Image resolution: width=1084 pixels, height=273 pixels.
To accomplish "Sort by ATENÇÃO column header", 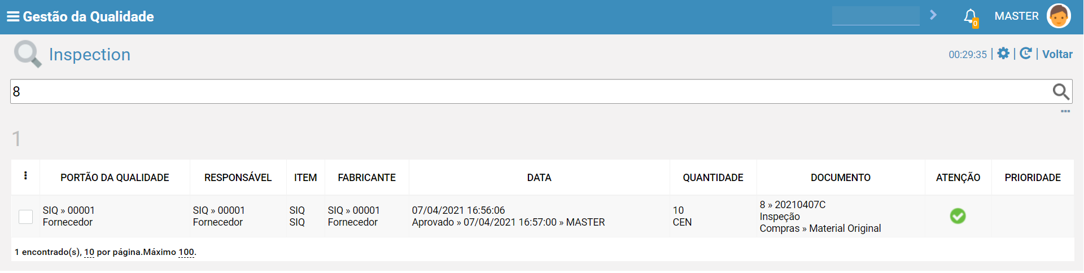I will click(958, 178).
